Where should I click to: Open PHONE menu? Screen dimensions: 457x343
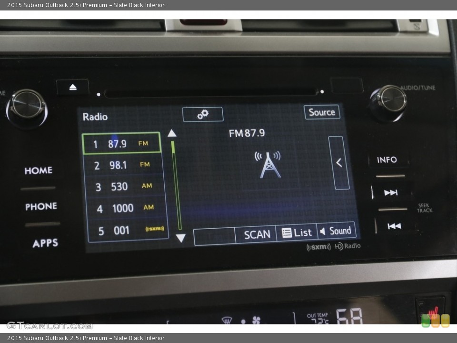point(41,206)
